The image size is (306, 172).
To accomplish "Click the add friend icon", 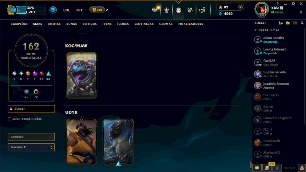I will [281, 23].
